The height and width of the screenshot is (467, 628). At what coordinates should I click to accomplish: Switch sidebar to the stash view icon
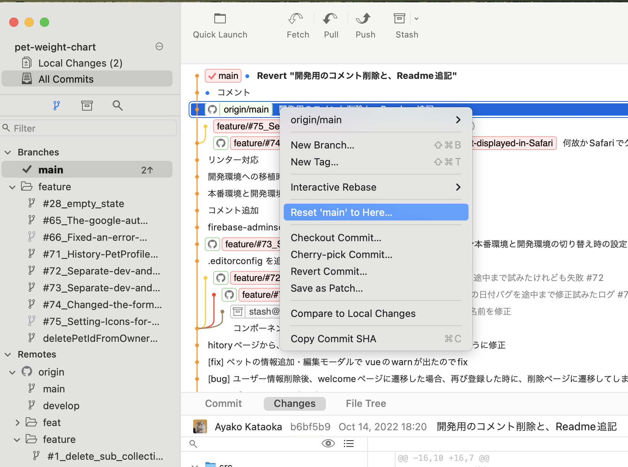[87, 105]
